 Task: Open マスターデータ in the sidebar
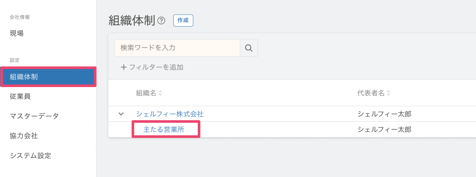click(x=34, y=116)
